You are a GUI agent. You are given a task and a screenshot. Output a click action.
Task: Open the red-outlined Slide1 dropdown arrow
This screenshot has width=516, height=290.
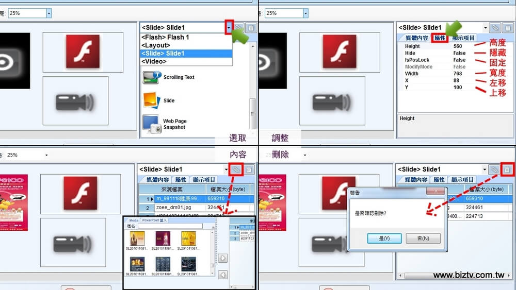[x=229, y=27]
